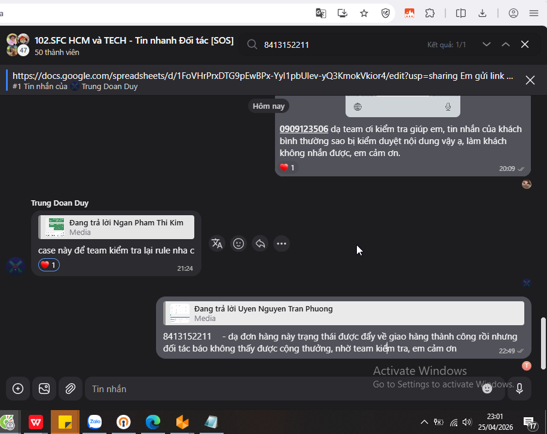Add emoji reaction to Trung Doan Duy's message
Image resolution: width=547 pixels, height=434 pixels.
pos(239,243)
